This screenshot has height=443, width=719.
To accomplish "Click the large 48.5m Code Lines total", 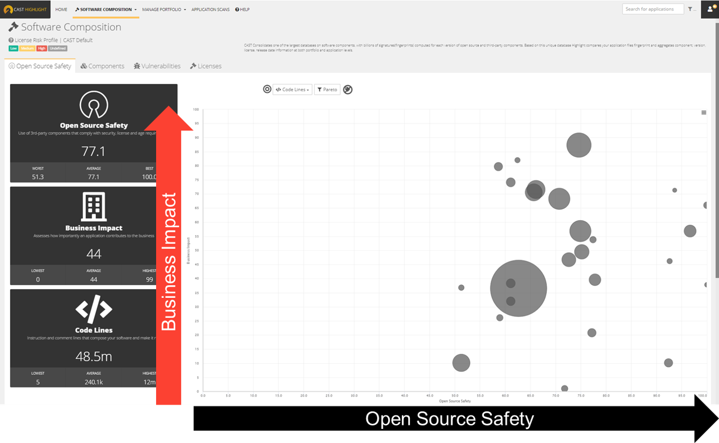I will click(x=94, y=356).
